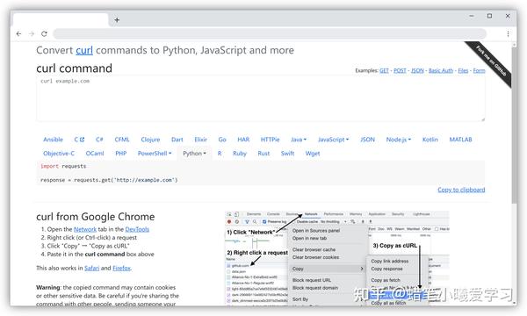Switch to the Rust tab

click(x=263, y=153)
